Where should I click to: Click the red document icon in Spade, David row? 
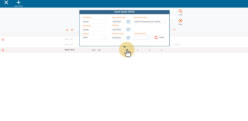point(3,50)
